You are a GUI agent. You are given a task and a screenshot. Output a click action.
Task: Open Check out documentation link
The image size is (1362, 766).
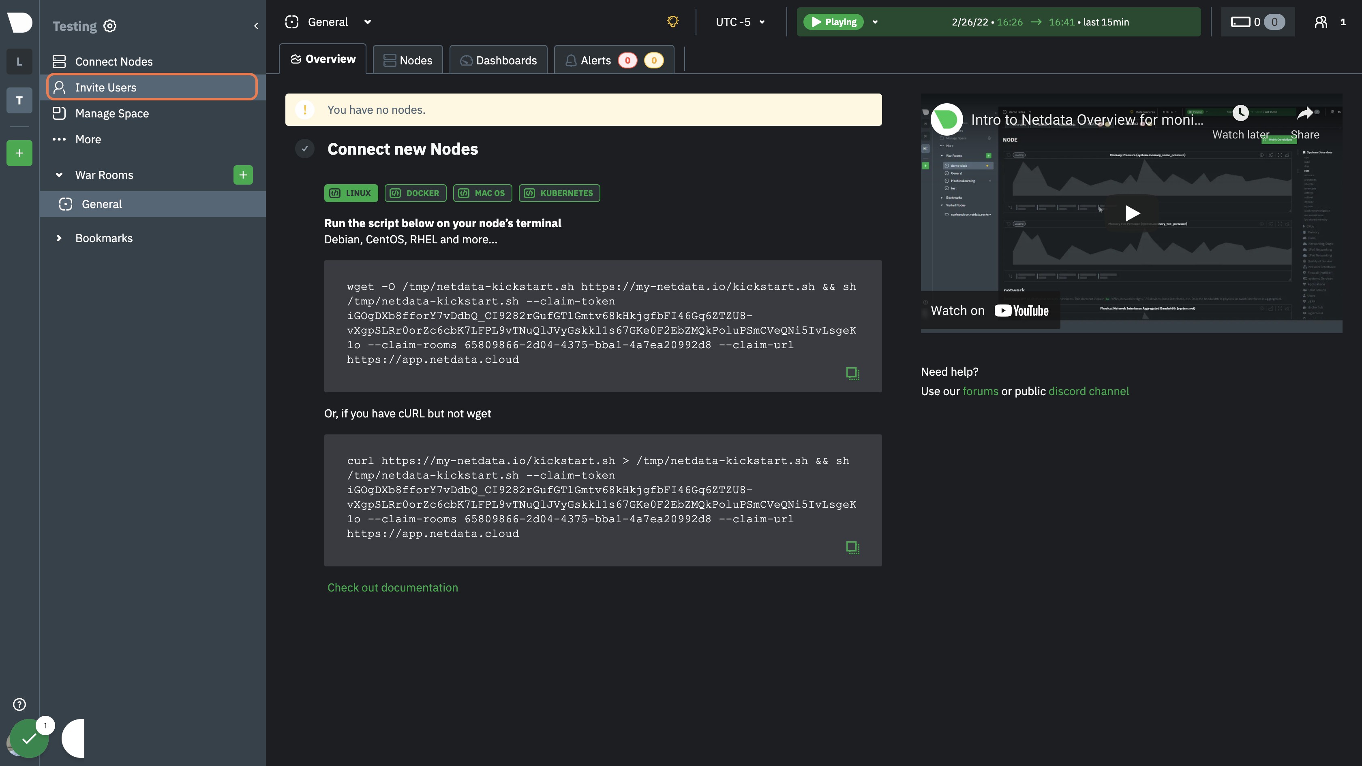[392, 587]
